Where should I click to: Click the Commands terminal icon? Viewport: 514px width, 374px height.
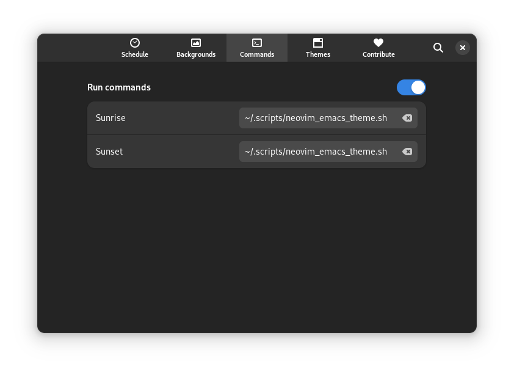tap(256, 43)
